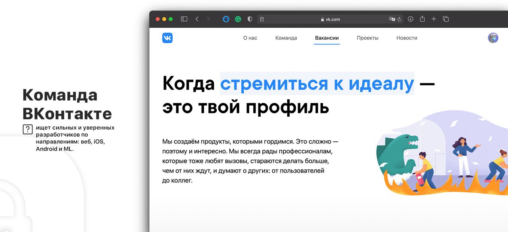Close the Safari window with the red button
This screenshot has height=232, width=508.
tap(158, 19)
